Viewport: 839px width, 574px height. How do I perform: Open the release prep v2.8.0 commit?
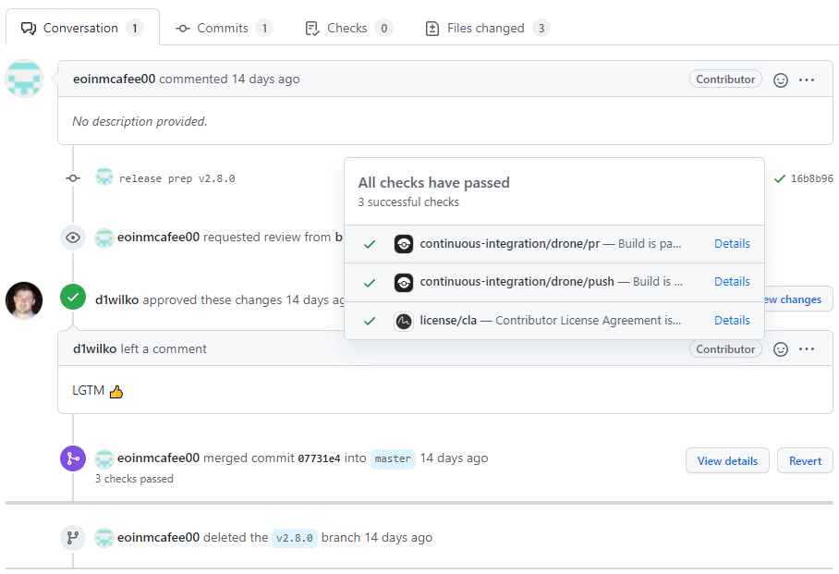click(176, 178)
